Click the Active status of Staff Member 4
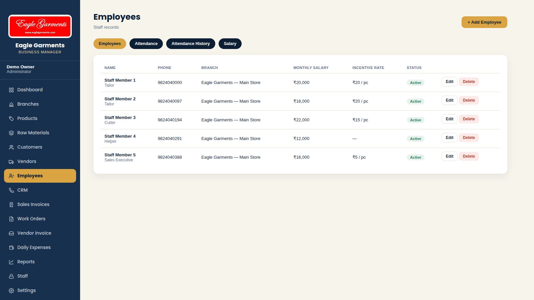534x300 pixels. pyautogui.click(x=416, y=139)
